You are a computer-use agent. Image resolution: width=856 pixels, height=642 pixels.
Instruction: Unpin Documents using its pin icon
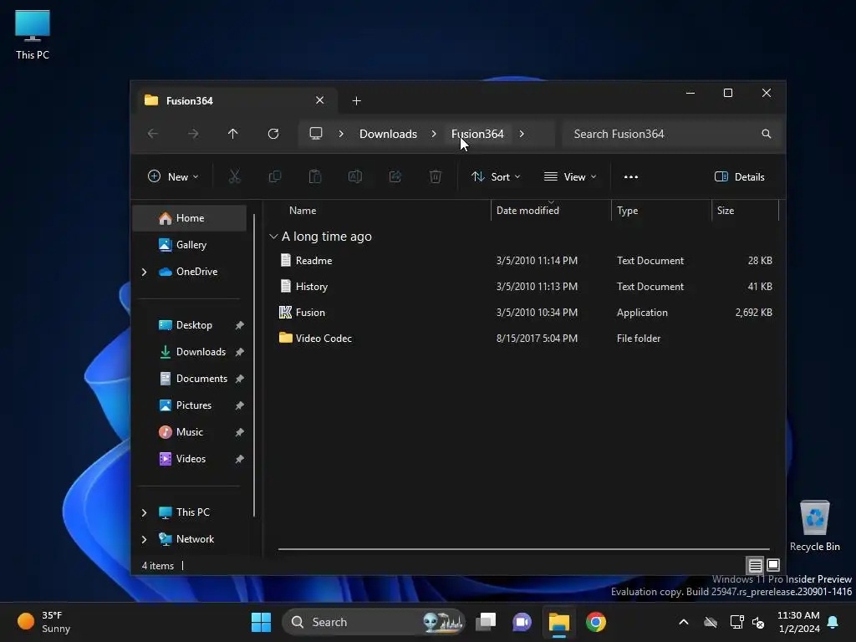[x=240, y=379]
